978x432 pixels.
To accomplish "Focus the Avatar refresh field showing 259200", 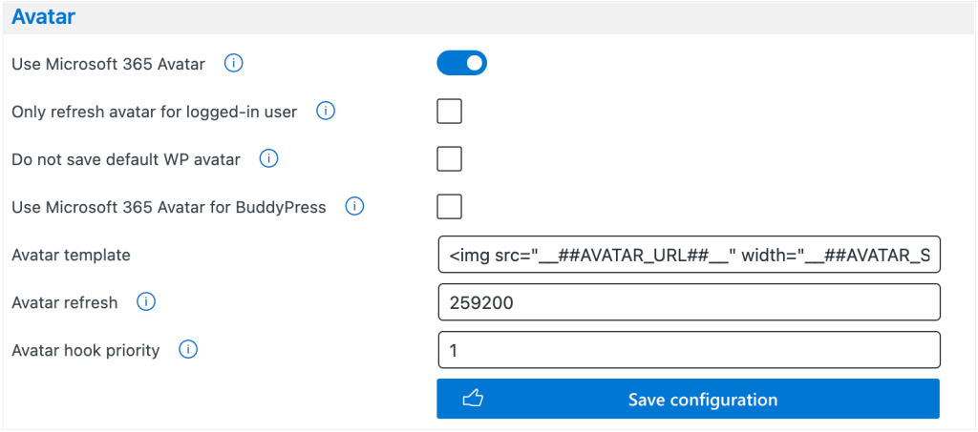I will click(x=689, y=302).
